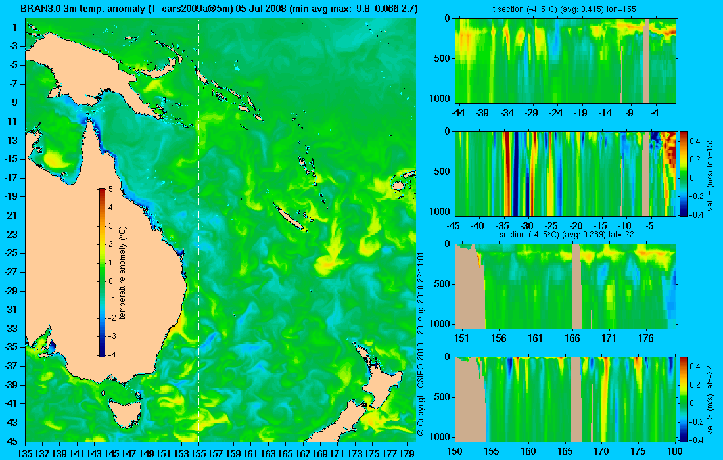Click the '-33' tick on map latitude axis
The height and width of the screenshot is (460, 723).
pos(11,328)
